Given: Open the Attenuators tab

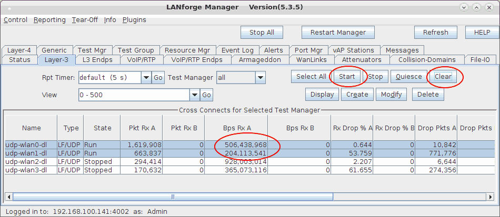Looking at the screenshot, I should coord(362,60).
